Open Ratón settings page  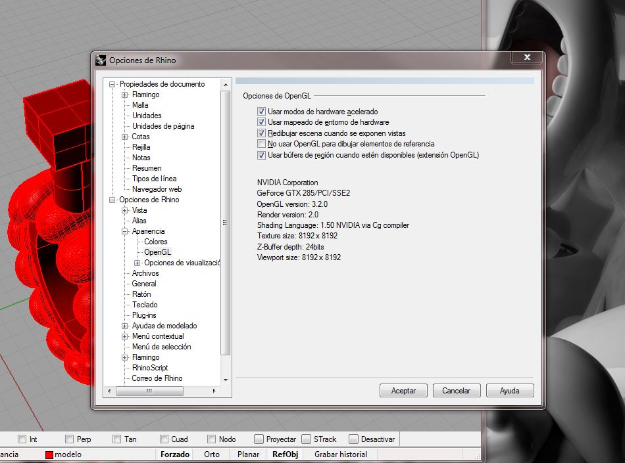pos(141,294)
